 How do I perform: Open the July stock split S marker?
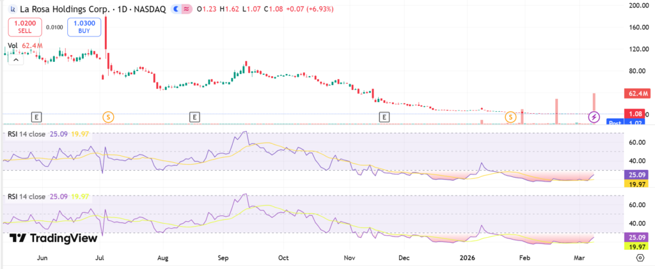(108, 117)
